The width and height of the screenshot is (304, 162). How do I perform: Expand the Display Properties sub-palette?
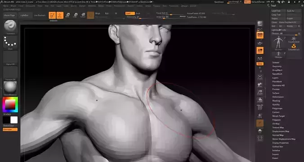pyautogui.click(x=280, y=143)
